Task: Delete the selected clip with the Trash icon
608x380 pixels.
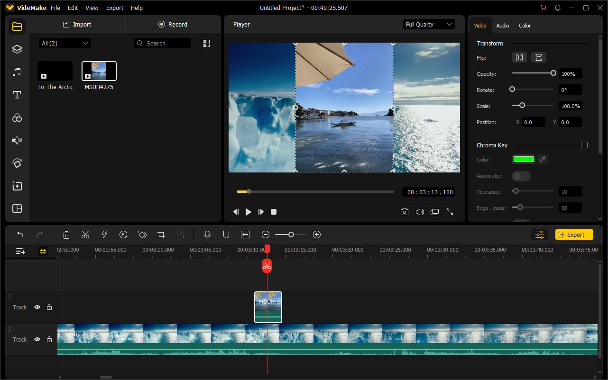Action: click(66, 234)
